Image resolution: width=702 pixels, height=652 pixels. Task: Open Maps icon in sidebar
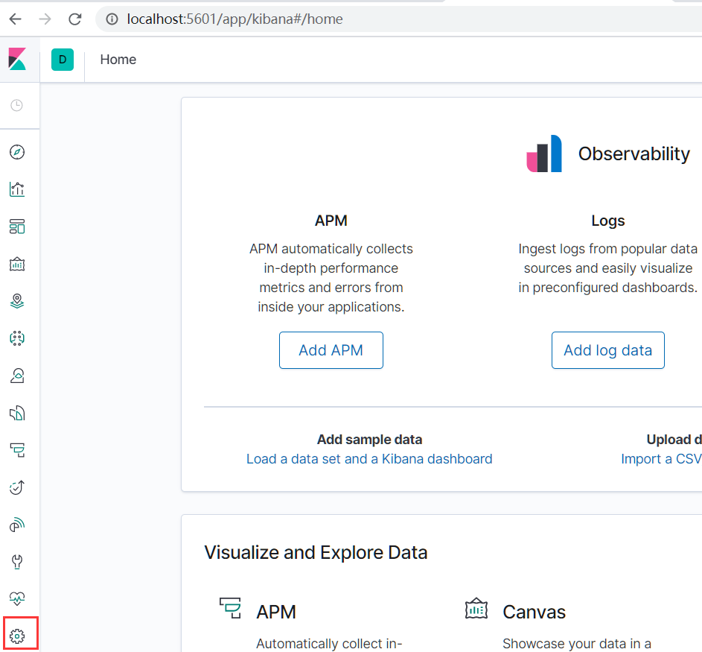pyautogui.click(x=17, y=301)
